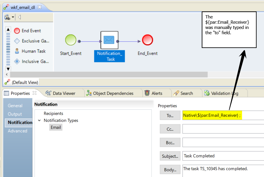Click the empty Cc input field

tap(223, 129)
